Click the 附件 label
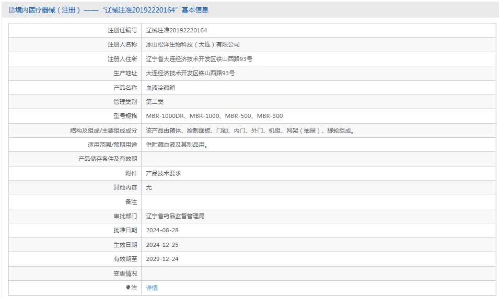The image size is (499, 298). pyautogui.click(x=131, y=173)
